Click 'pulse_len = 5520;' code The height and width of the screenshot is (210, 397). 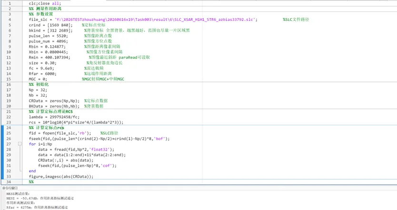coord(49,36)
